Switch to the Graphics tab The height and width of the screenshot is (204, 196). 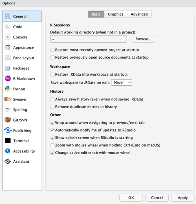(116, 14)
